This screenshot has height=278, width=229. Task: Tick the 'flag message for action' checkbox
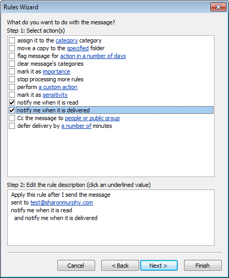12,56
